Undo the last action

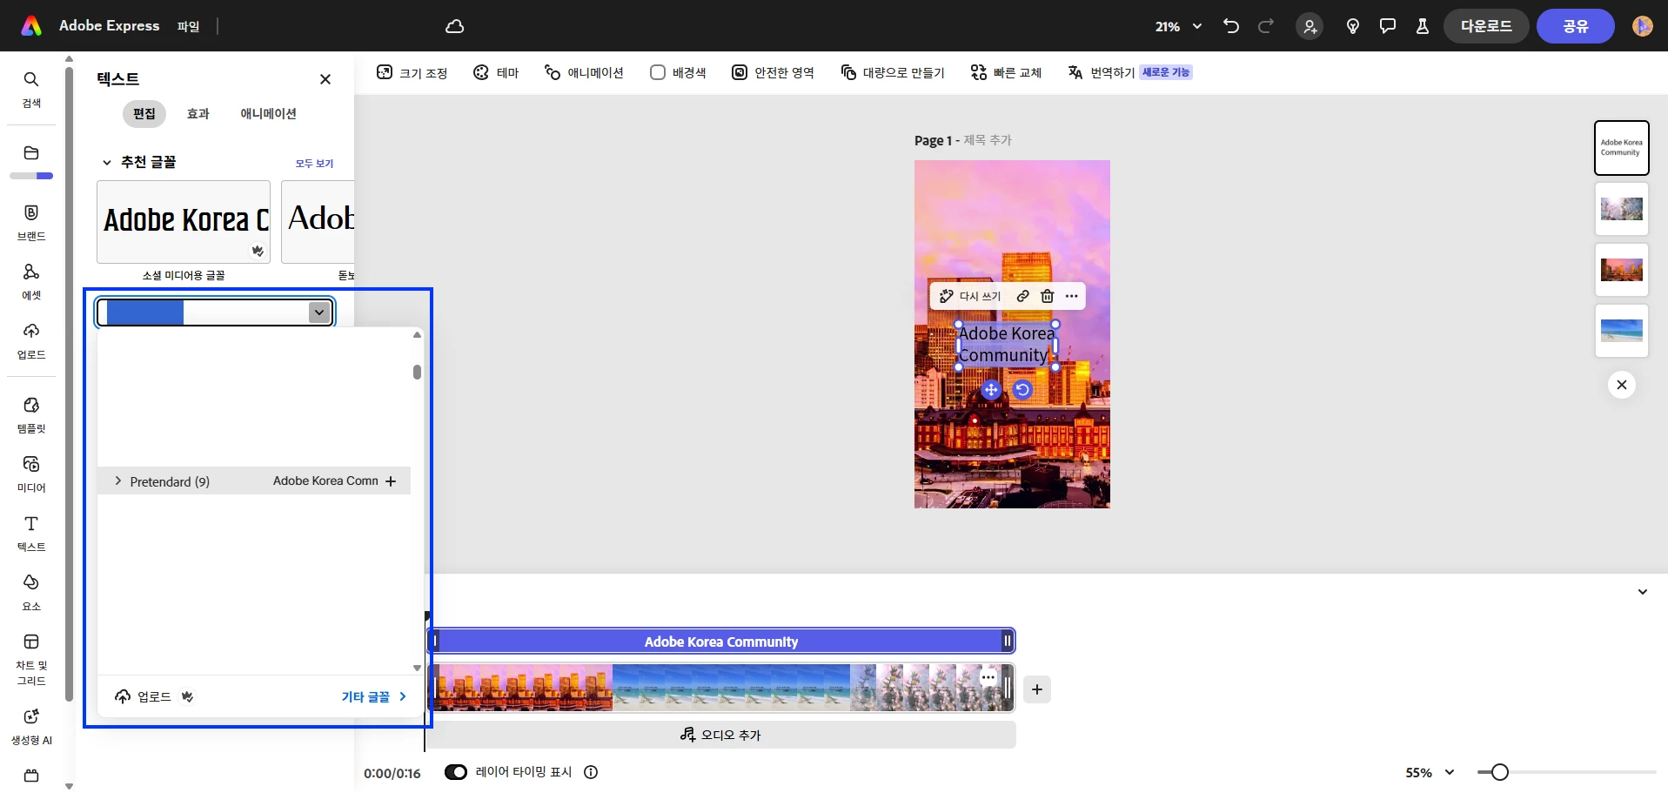(x=1230, y=26)
